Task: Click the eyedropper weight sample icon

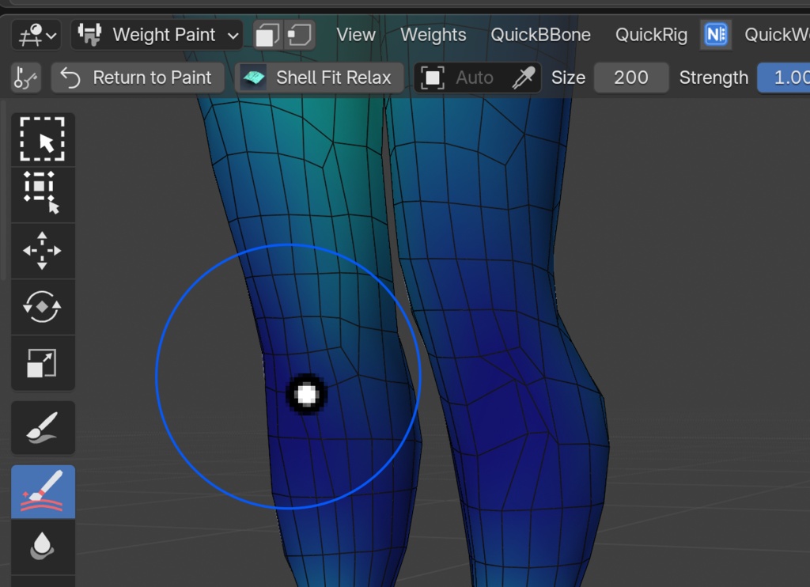Action: click(x=524, y=78)
